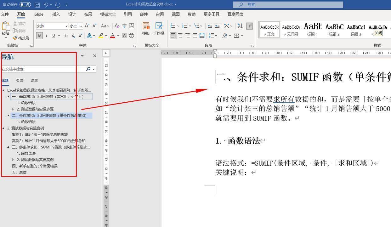Image resolution: width=391 pixels, height=227 pixels.
Task: Click the superscript icon
Action: (x=81, y=36)
